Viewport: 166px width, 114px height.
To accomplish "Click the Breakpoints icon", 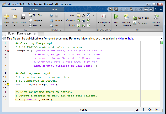I will click(x=104, y=17).
